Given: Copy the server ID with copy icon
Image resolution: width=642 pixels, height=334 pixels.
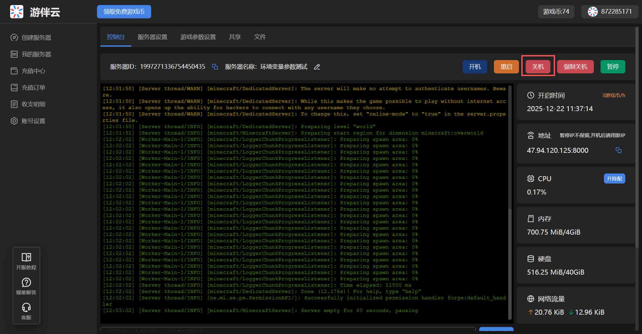Looking at the screenshot, I should 215,67.
